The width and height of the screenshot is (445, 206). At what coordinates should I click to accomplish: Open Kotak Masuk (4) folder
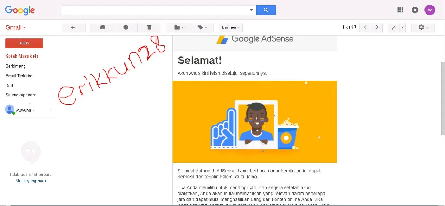[x=22, y=56]
